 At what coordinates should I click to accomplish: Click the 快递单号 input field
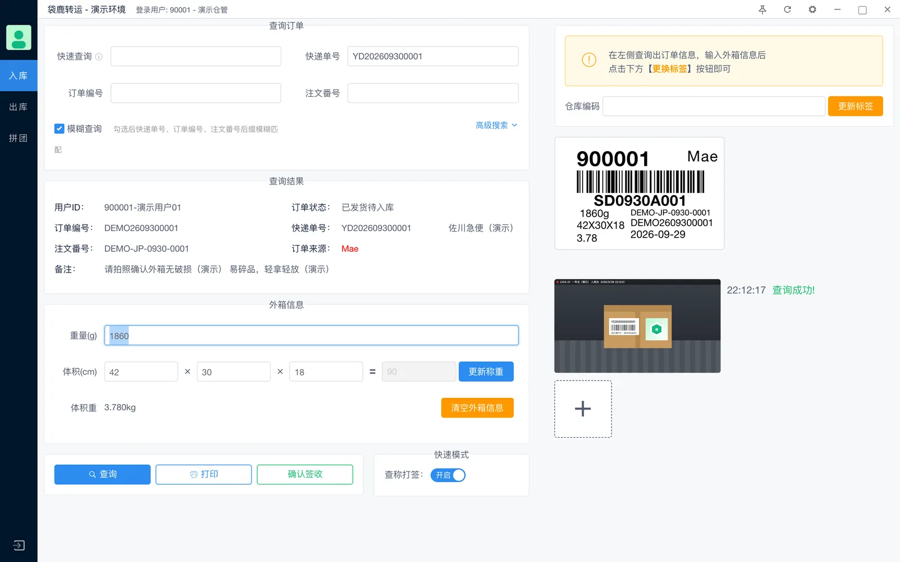pos(433,56)
